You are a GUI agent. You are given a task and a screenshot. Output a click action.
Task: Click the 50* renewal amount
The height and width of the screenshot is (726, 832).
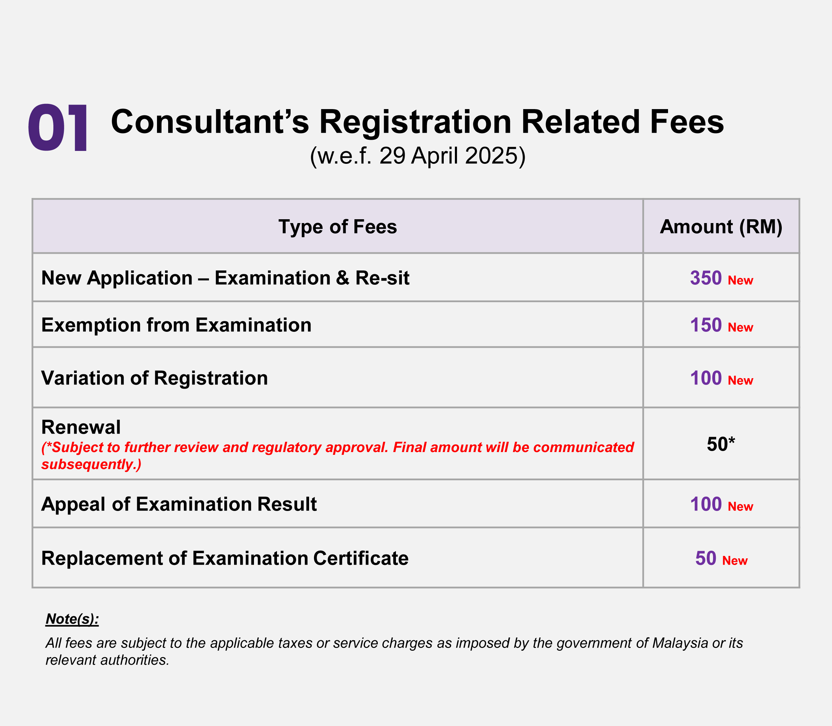pyautogui.click(x=720, y=444)
